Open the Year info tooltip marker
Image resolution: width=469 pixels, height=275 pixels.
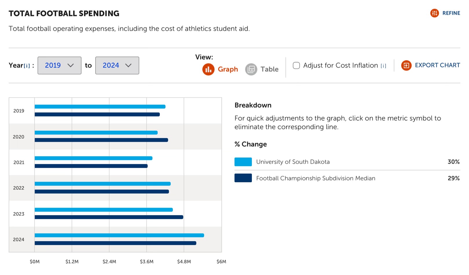[x=27, y=66]
